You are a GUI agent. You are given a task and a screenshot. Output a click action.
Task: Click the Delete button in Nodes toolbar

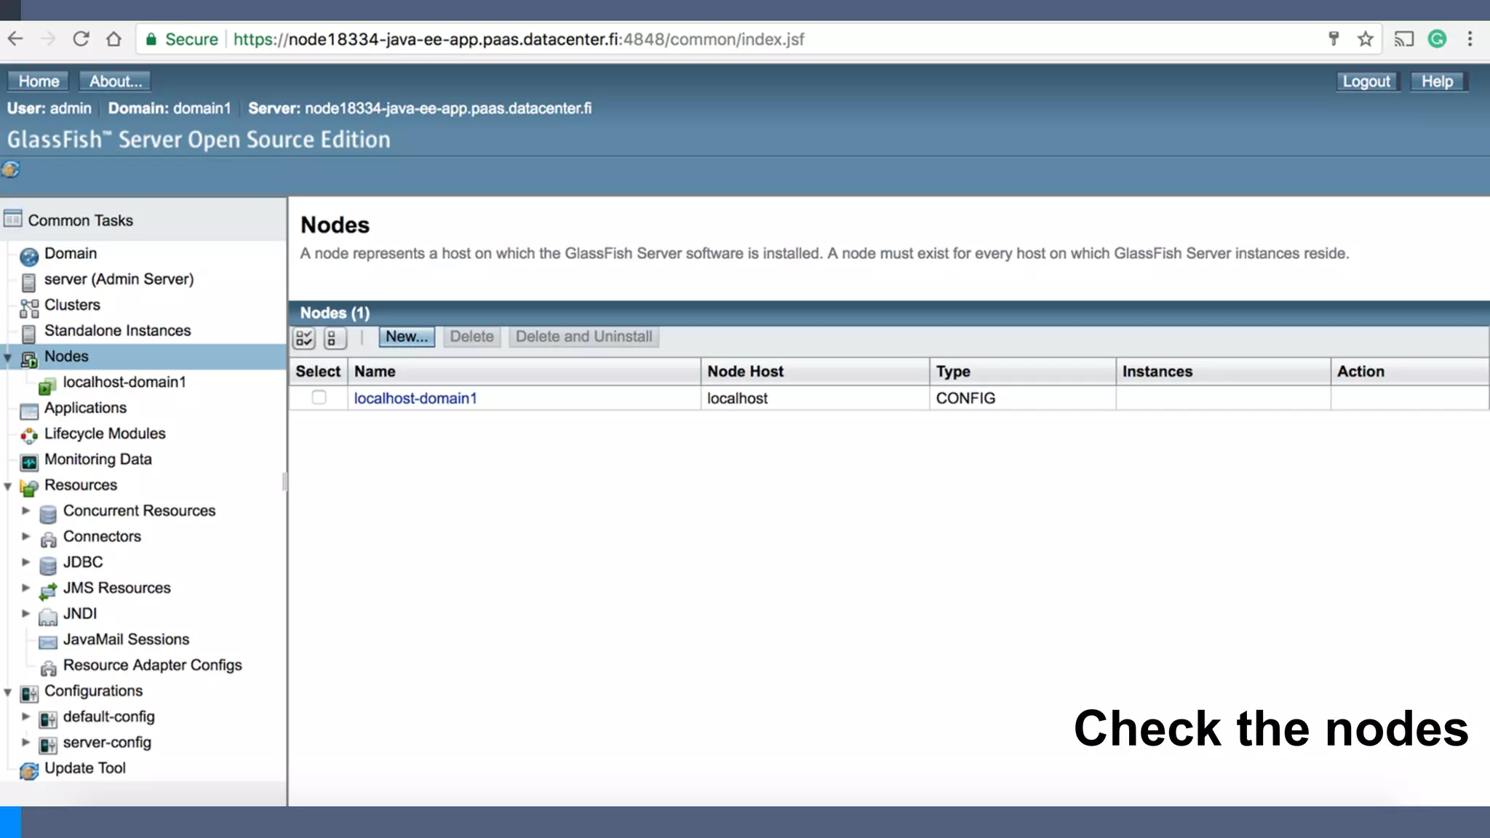click(471, 337)
